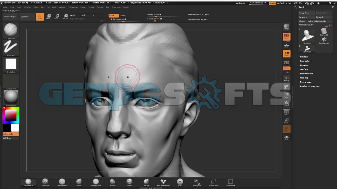Open the Alpha menu
337x189 pixels.
[x=5, y=7]
